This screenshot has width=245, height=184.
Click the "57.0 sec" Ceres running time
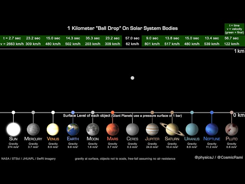coord(132,38)
